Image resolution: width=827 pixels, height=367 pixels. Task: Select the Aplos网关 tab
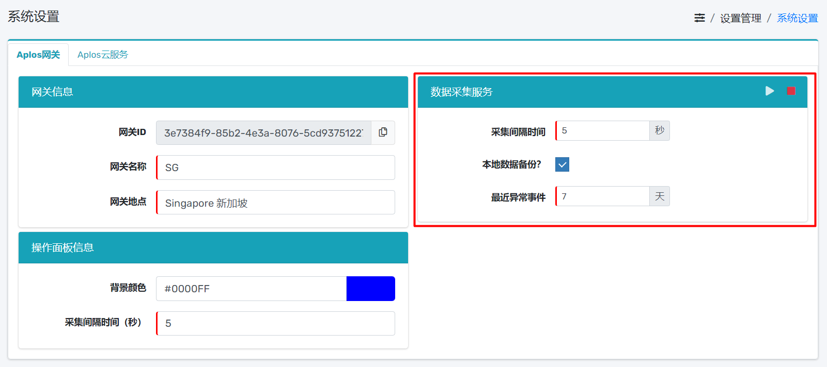(38, 55)
